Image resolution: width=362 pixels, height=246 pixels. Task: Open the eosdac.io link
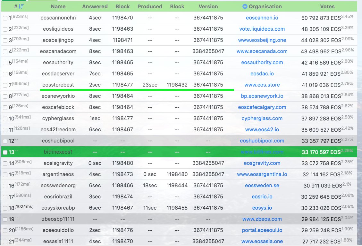262,73
